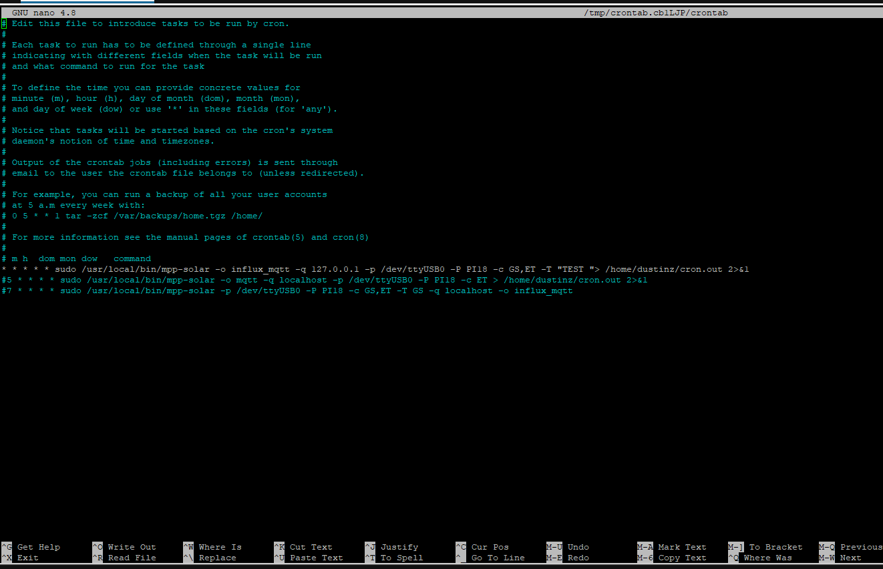Click Redo in the shortcut bar
Image resolution: width=883 pixels, height=569 pixels.
[574, 557]
